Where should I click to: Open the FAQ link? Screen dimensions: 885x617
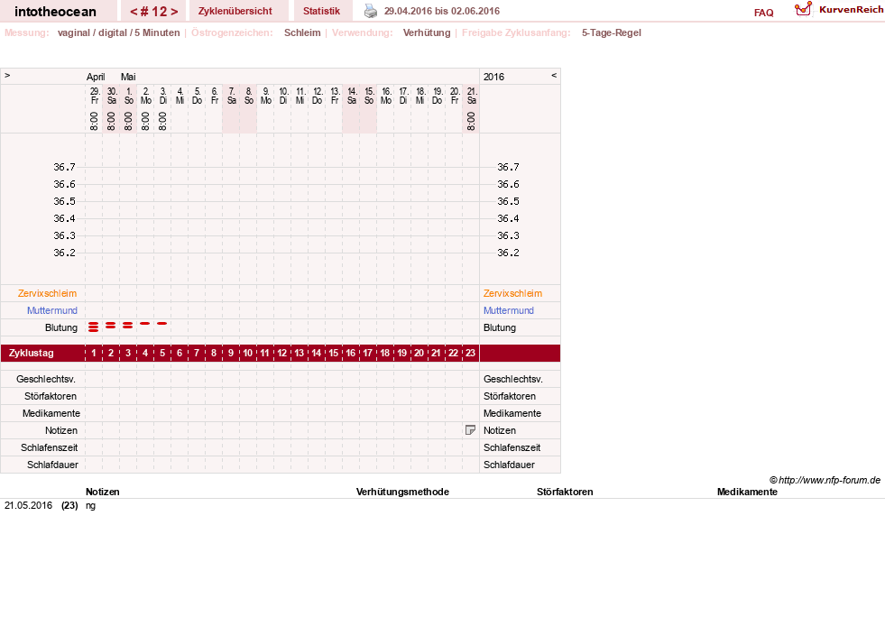(x=763, y=13)
